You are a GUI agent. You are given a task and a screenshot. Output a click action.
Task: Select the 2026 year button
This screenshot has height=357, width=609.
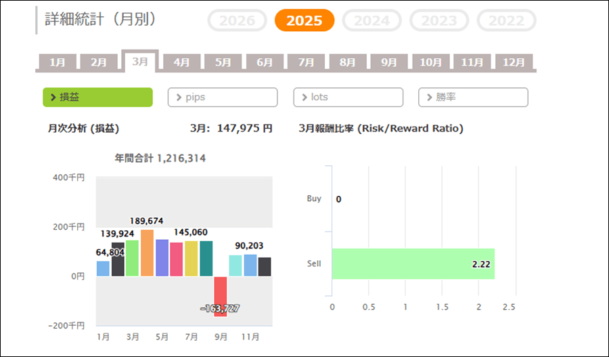click(237, 20)
